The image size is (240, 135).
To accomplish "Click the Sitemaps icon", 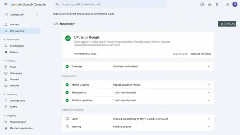I will (x=6, y=79).
